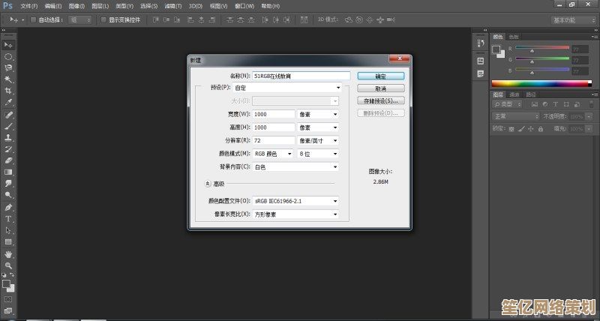600x321 pixels.
Task: Open the 预设 dropdown set to 自定
Action: 295,88
